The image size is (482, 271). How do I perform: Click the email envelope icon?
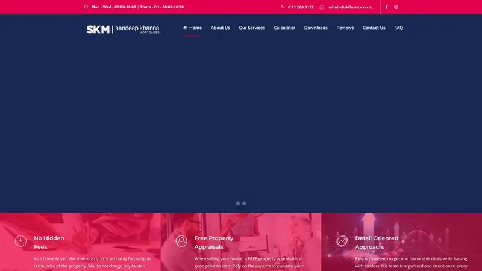(x=322, y=7)
